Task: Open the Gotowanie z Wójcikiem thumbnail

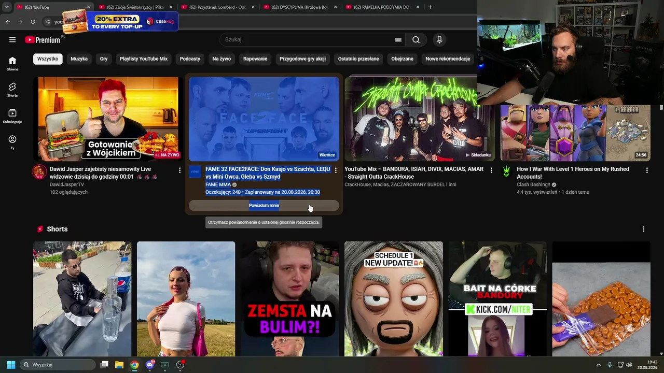Action: [x=108, y=119]
